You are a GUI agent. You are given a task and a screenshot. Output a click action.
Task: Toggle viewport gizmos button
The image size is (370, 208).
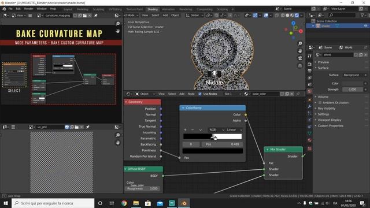(255, 16)
